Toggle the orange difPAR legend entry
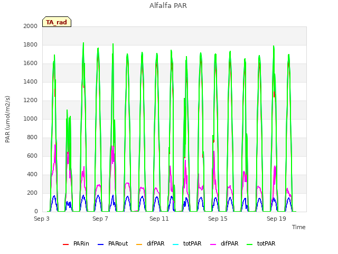The height and width of the screenshot is (254, 338). click(x=150, y=243)
